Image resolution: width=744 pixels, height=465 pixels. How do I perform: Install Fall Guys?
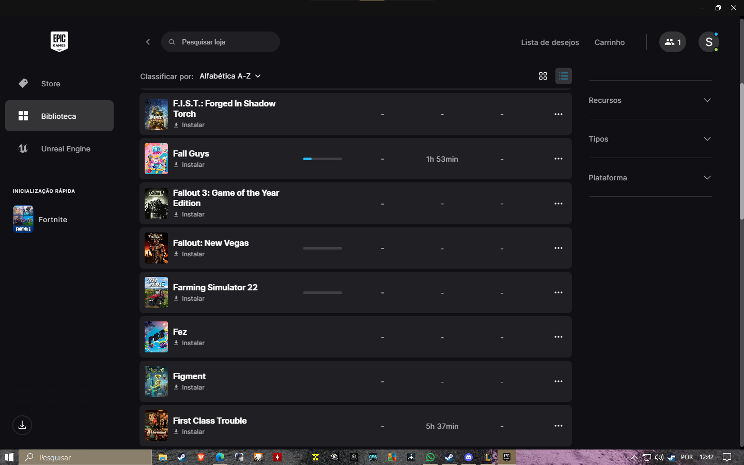(189, 165)
